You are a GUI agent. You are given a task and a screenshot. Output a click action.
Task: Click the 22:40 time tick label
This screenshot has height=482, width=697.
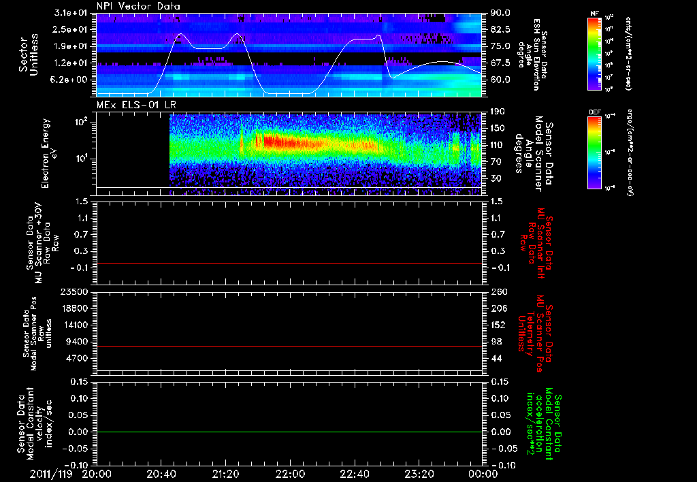pos(355,472)
